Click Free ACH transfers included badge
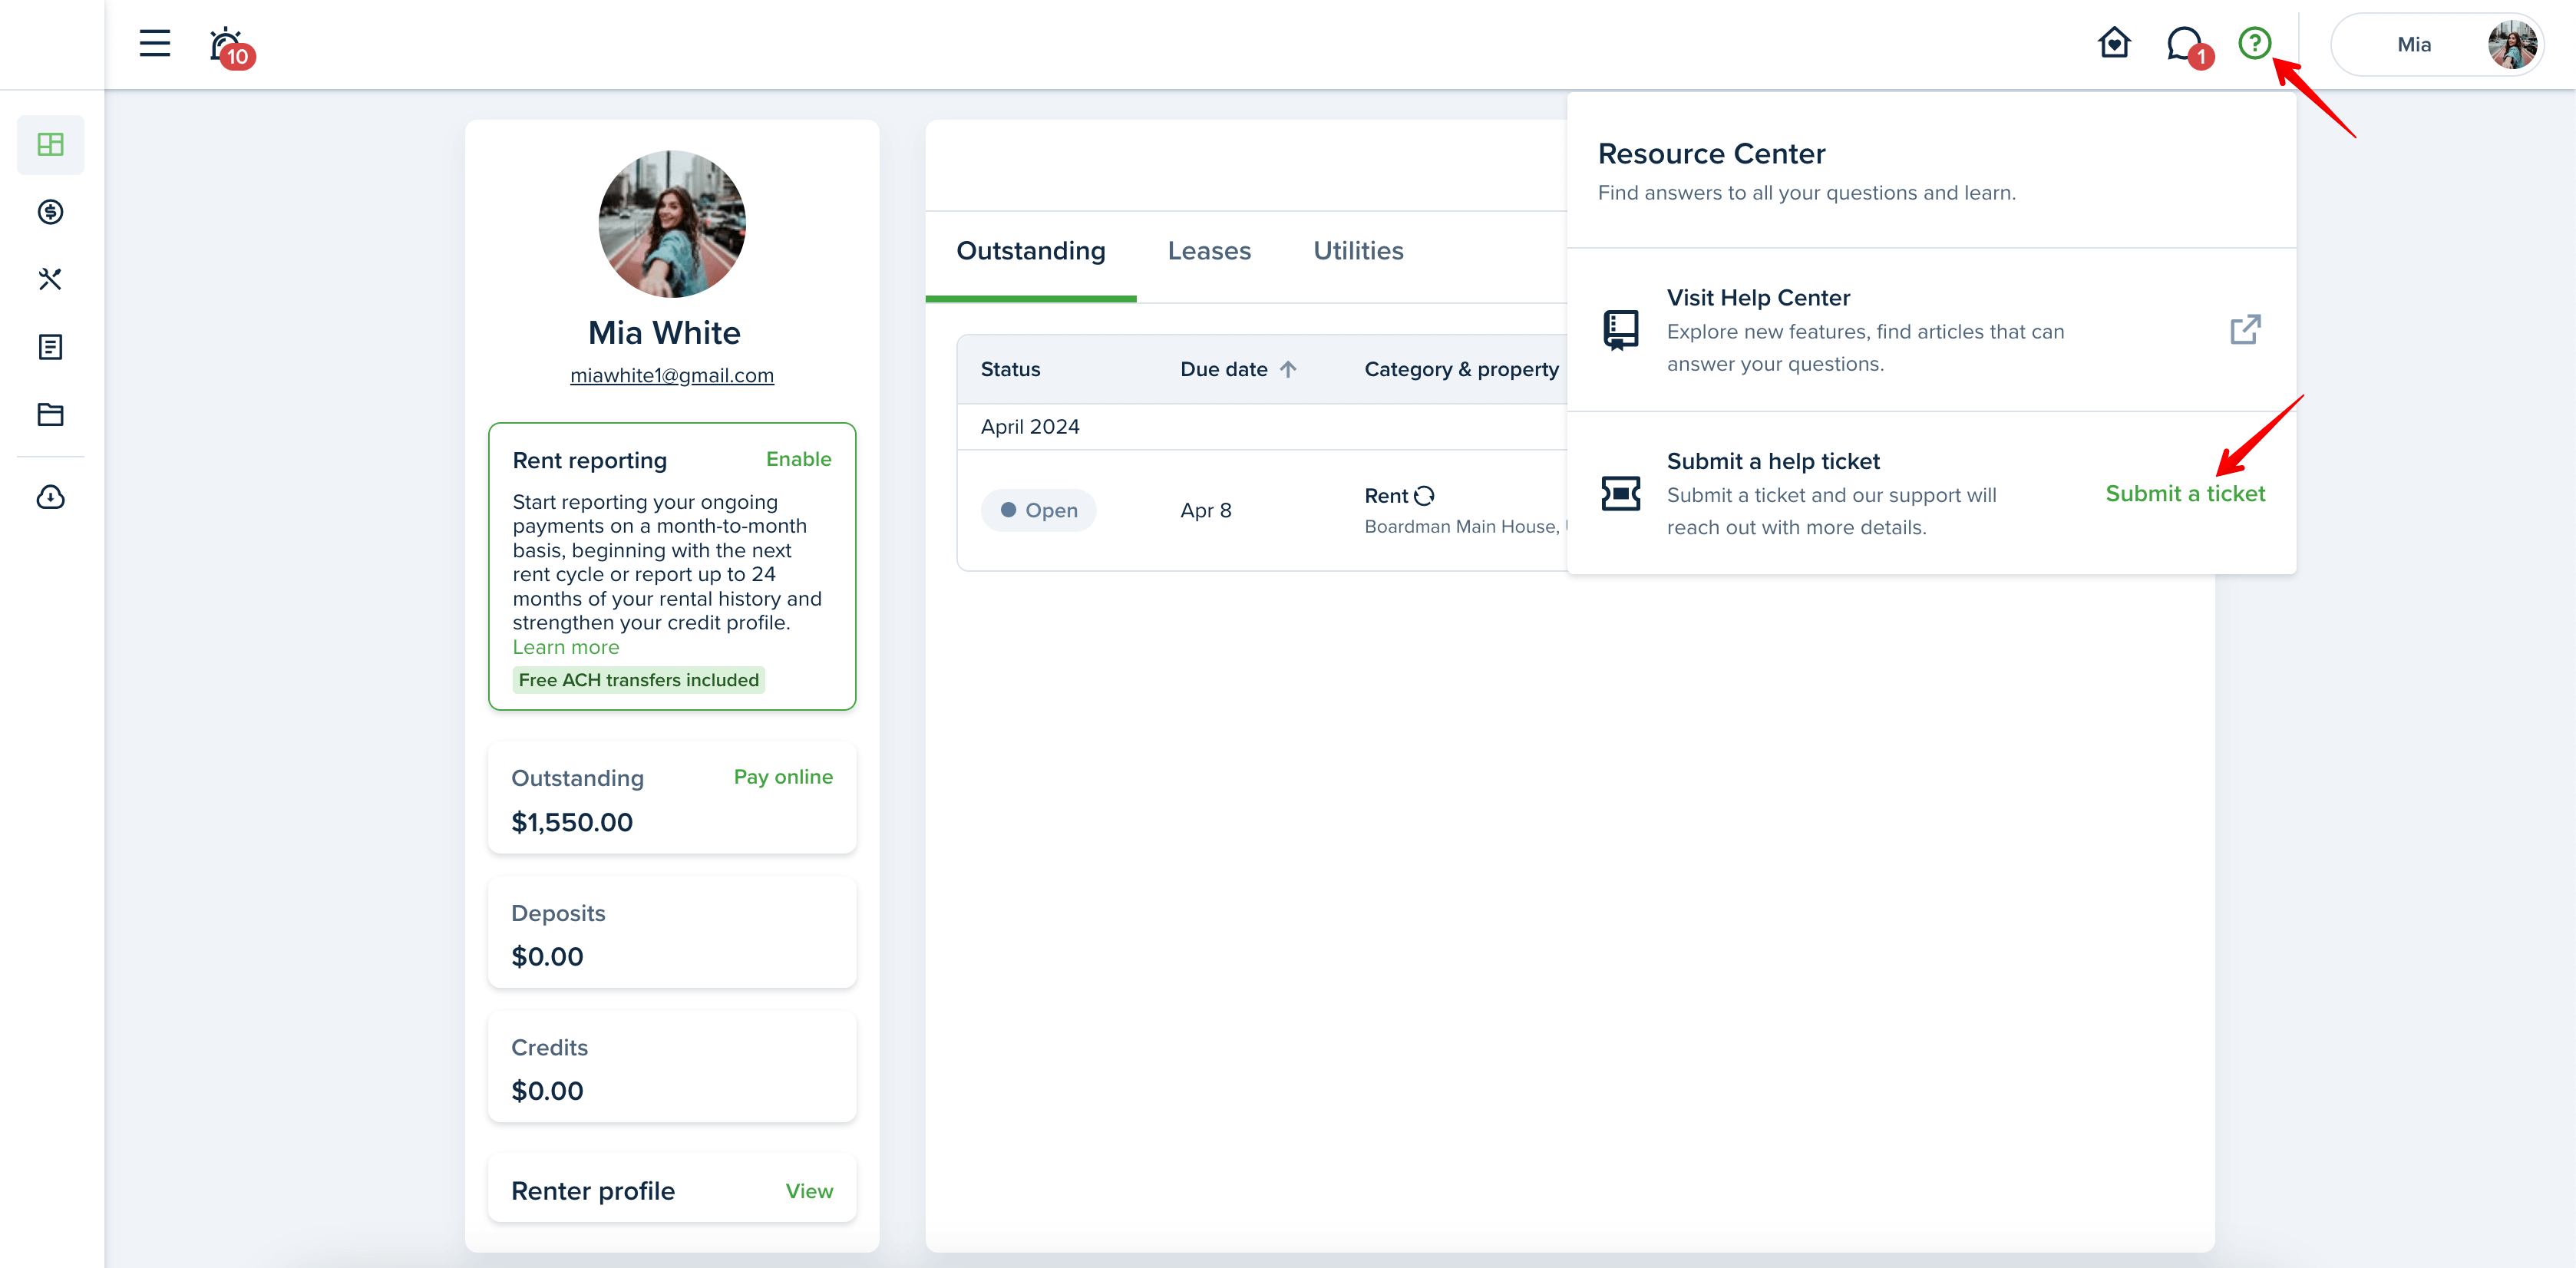 pyautogui.click(x=639, y=680)
